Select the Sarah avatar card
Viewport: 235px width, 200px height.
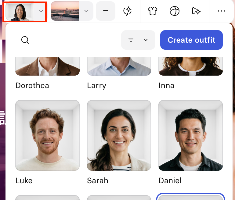pos(119,135)
